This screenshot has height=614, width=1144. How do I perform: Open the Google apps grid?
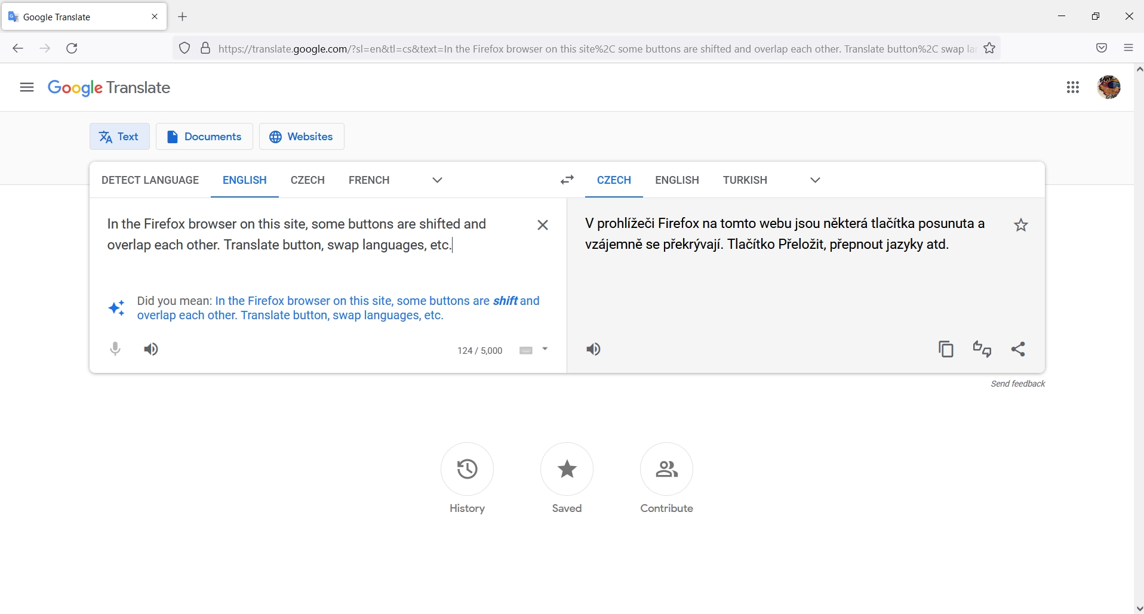point(1073,87)
